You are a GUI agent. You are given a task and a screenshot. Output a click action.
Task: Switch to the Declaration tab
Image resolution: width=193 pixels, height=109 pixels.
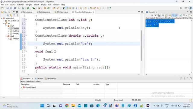[50, 78]
